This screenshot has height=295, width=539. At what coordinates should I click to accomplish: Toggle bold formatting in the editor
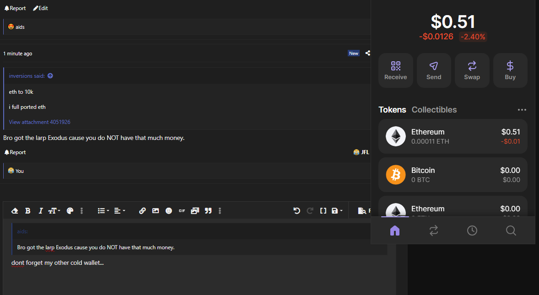pyautogui.click(x=28, y=210)
